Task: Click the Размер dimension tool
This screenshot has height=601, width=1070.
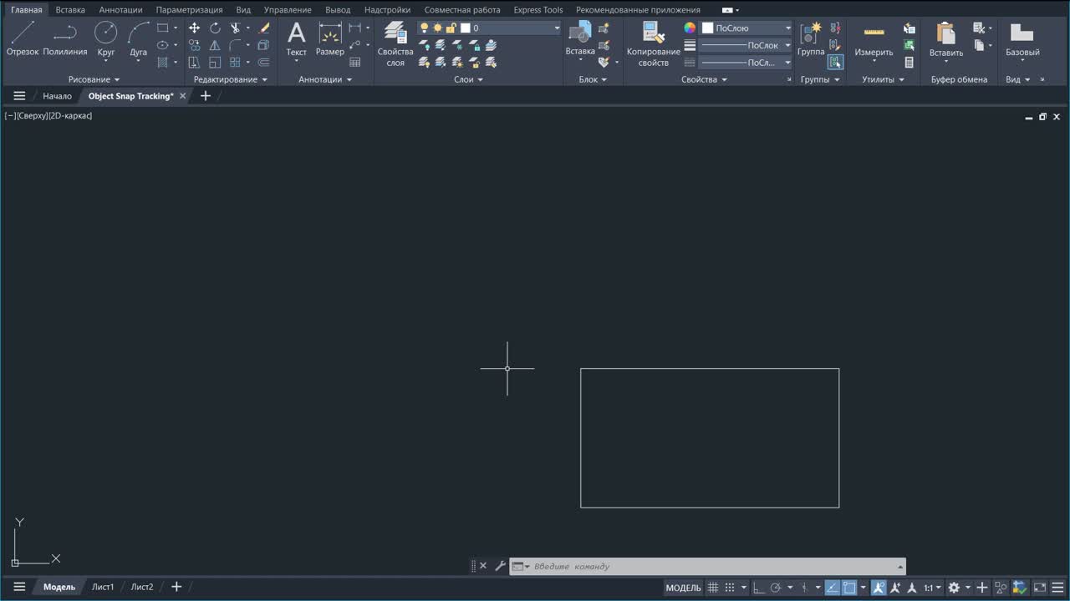Action: click(x=330, y=39)
